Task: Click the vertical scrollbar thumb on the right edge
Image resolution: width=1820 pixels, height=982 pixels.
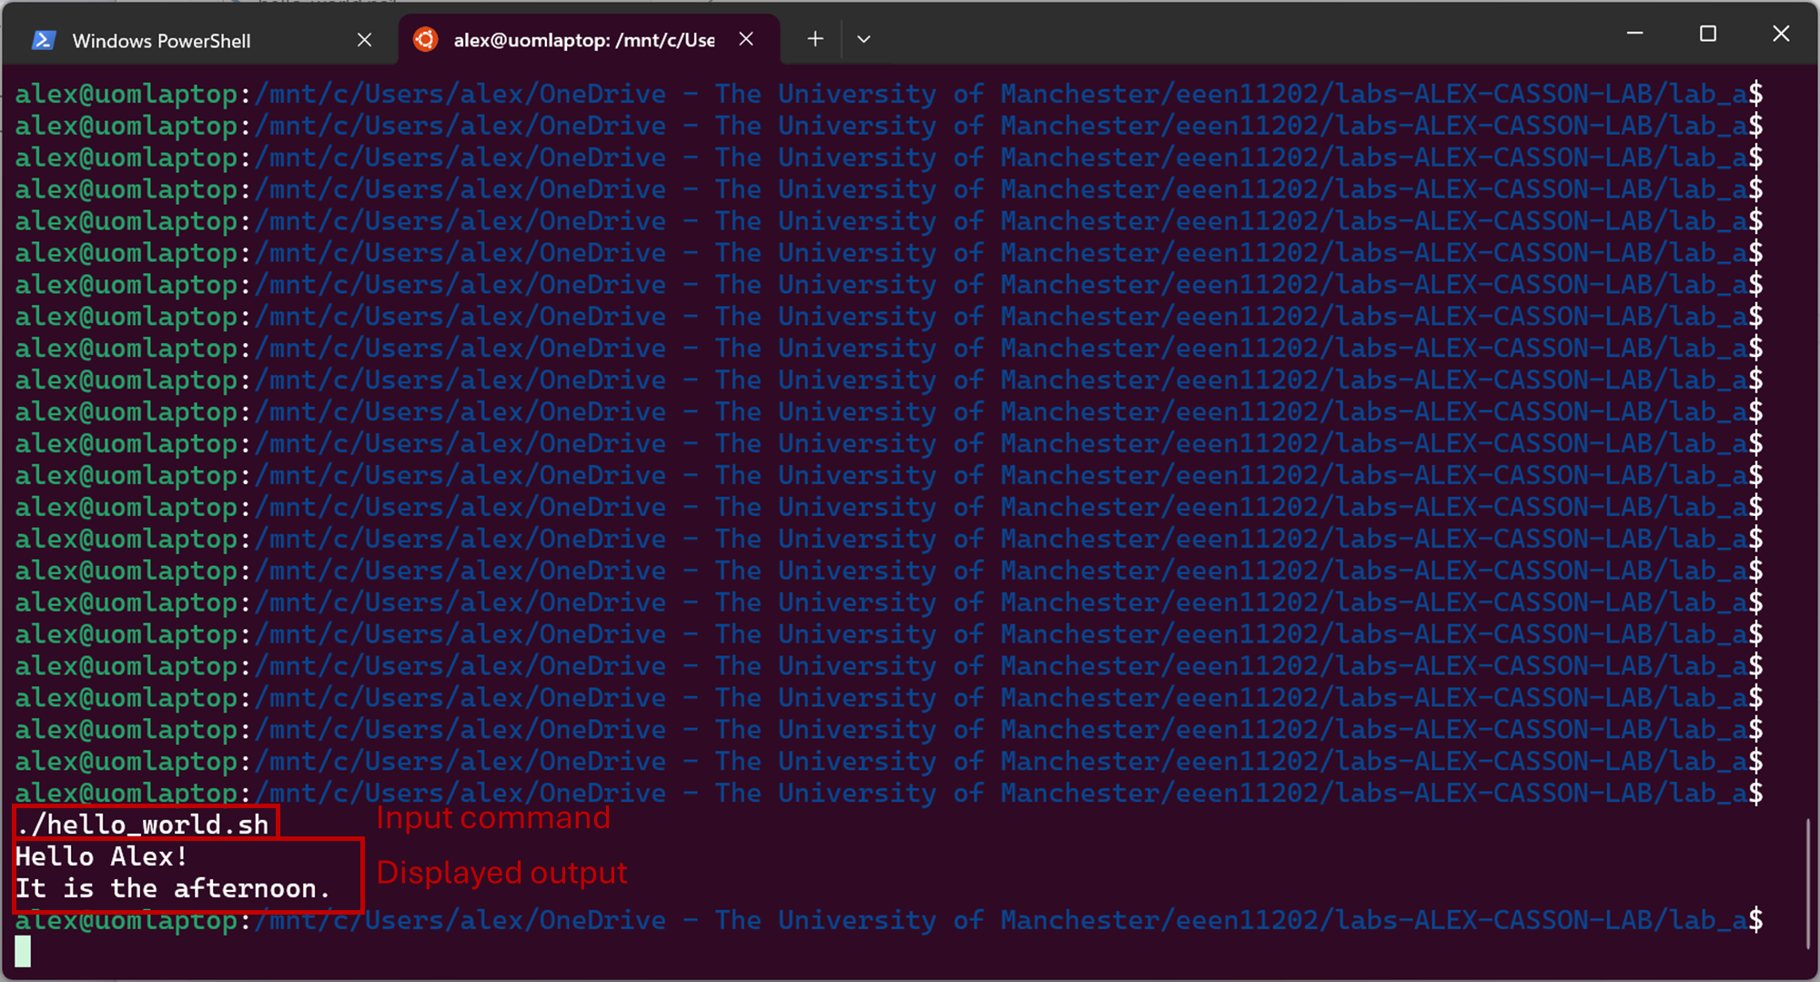Action: pyautogui.click(x=1807, y=883)
